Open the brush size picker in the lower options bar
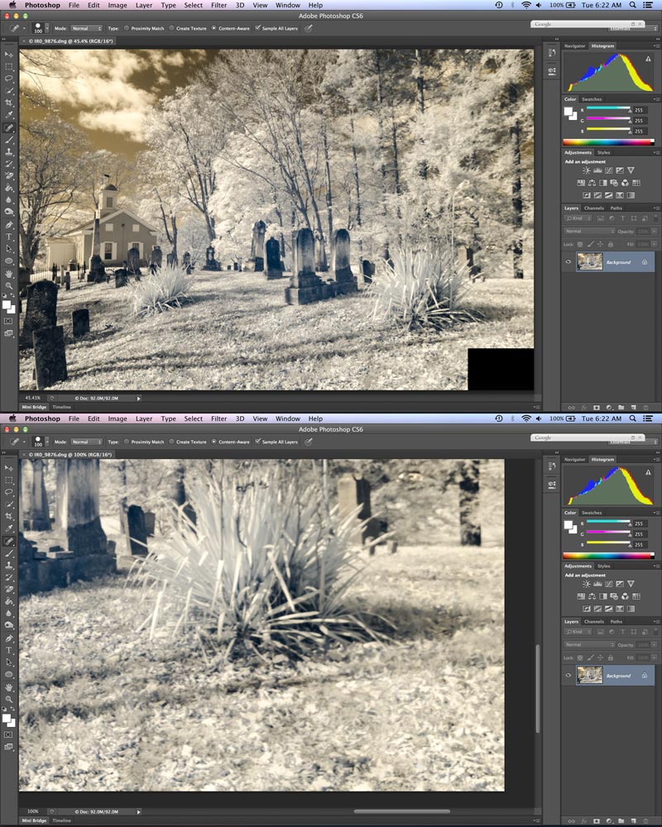 click(x=40, y=442)
